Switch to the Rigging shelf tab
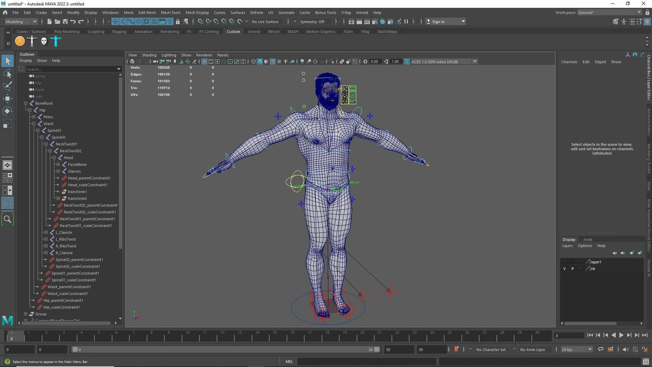Image resolution: width=652 pixels, height=367 pixels. tap(119, 32)
